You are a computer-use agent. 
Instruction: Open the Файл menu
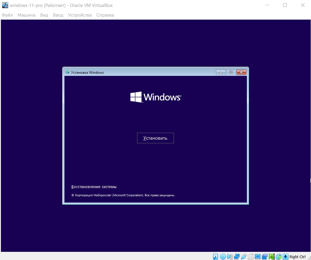point(7,15)
